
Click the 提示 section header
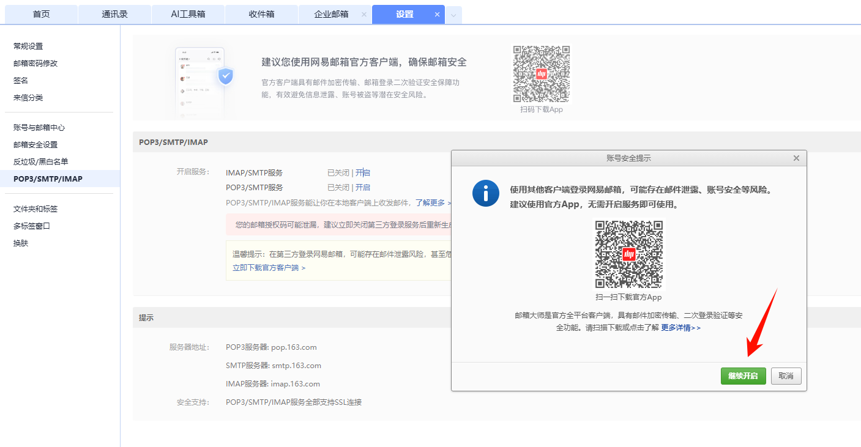[x=146, y=317]
